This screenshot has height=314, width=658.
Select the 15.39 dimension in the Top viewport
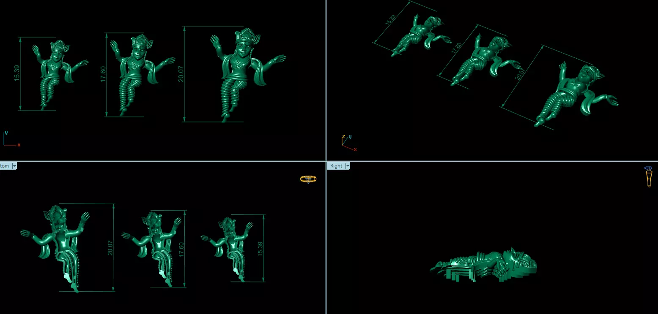[17, 73]
